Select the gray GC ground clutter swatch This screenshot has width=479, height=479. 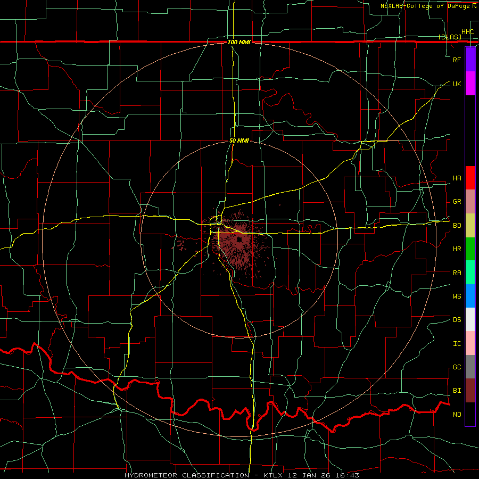click(x=470, y=367)
